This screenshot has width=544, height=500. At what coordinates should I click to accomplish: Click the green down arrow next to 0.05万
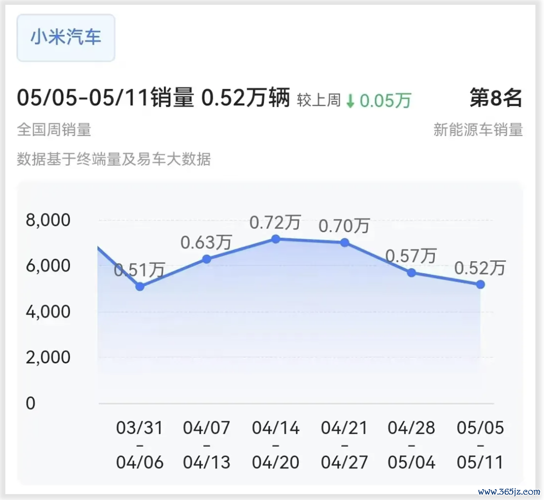point(350,101)
